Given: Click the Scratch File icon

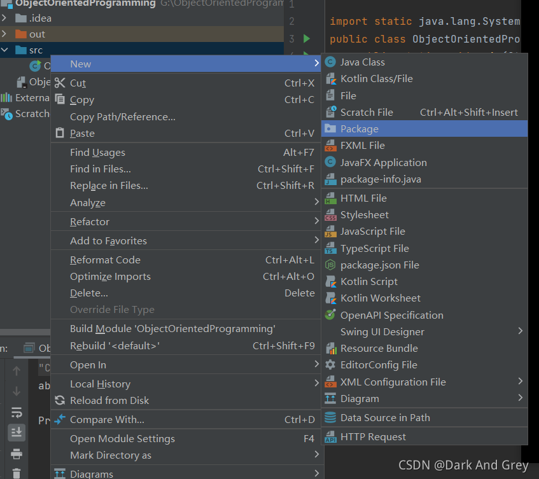Looking at the screenshot, I should pos(331,112).
